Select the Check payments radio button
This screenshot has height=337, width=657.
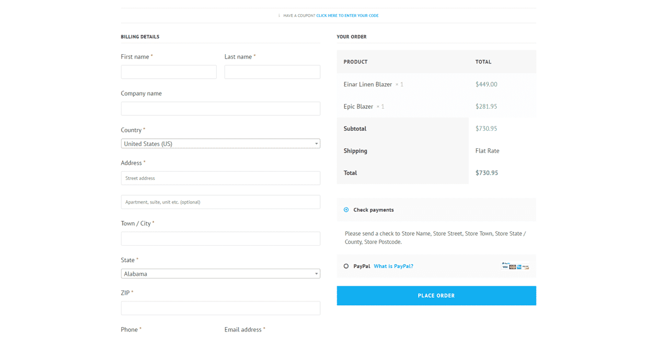tap(346, 210)
